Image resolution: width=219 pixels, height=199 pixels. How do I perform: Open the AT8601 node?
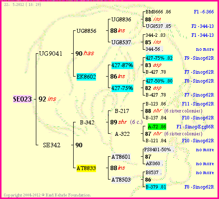coord(121,157)
